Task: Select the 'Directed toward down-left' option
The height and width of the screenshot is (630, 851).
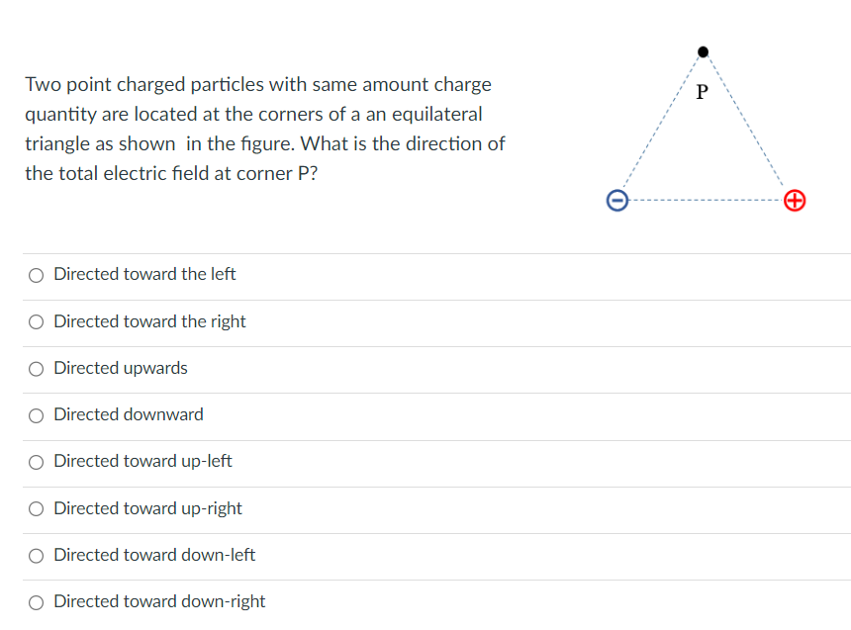Action: (36, 555)
